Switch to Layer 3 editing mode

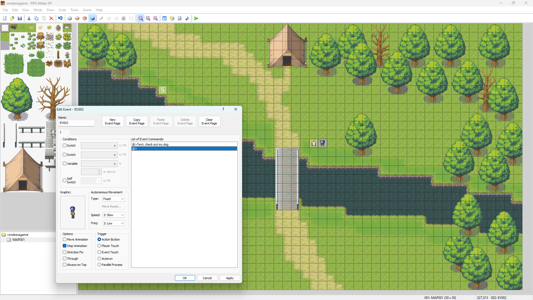85,18
